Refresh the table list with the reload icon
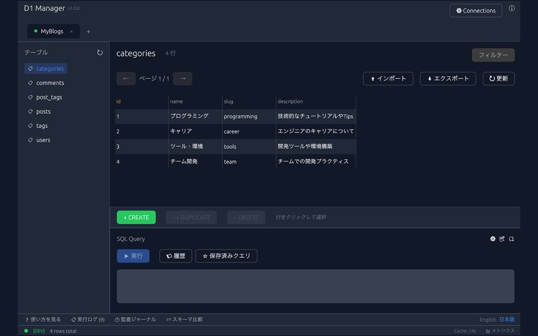 click(100, 51)
